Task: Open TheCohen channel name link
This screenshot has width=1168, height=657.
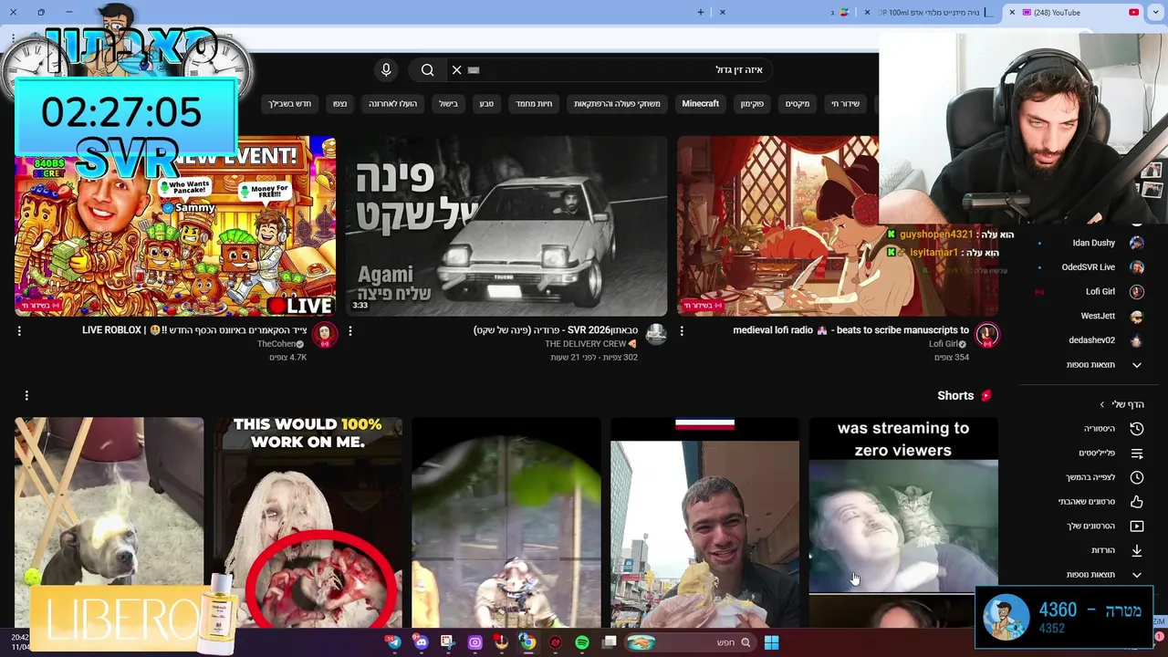Action: (277, 344)
